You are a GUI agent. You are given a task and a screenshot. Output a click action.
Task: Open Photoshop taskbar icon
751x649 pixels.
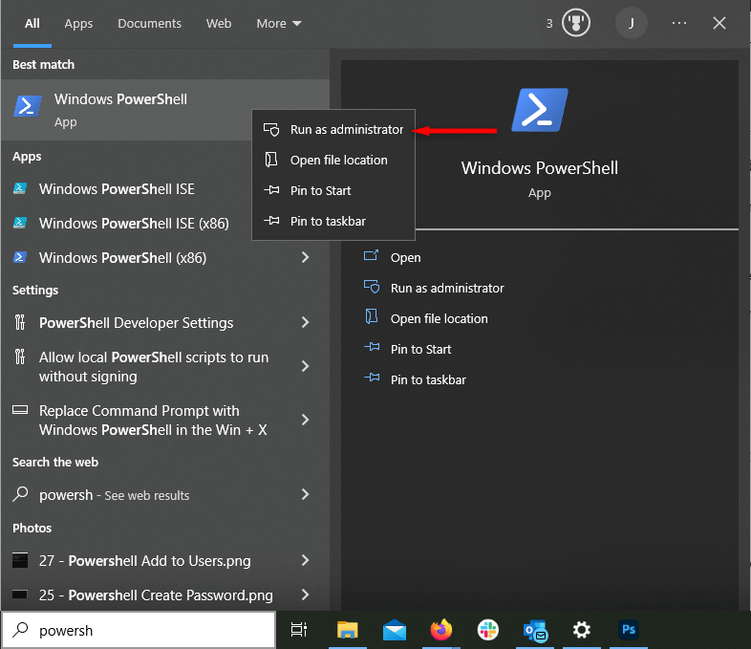(628, 630)
